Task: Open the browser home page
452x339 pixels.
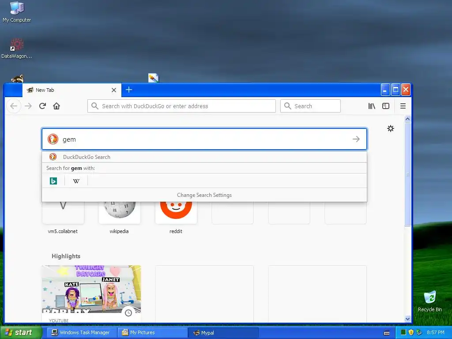Action: [56, 106]
